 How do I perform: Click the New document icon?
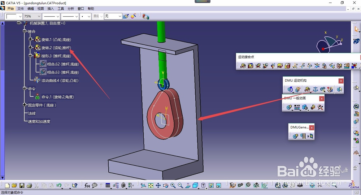(x=7, y=186)
